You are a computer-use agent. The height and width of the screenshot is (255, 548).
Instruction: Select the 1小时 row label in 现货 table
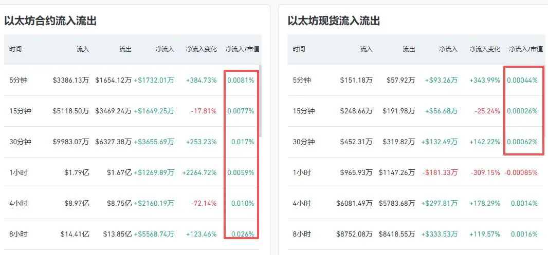tap(302, 172)
